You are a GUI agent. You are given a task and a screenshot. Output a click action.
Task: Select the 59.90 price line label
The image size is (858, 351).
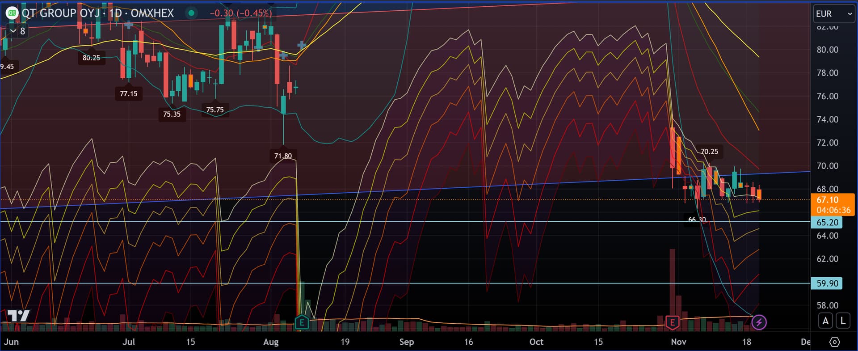point(827,283)
